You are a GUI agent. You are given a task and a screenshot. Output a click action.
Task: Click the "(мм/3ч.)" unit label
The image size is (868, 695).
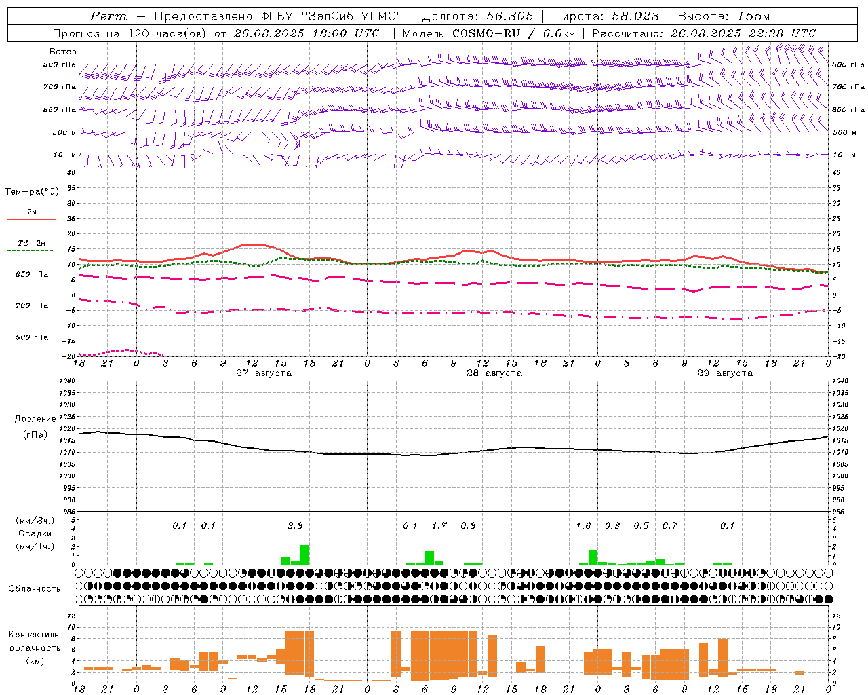(35, 521)
